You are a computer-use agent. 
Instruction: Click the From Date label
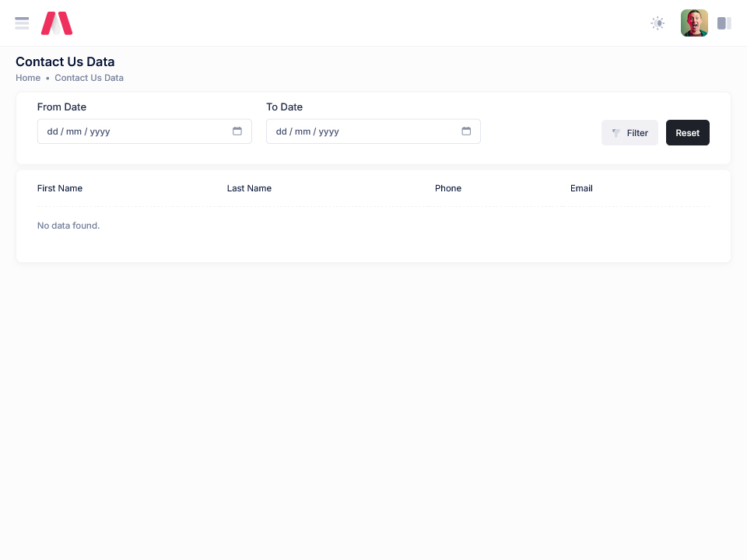pyautogui.click(x=61, y=107)
